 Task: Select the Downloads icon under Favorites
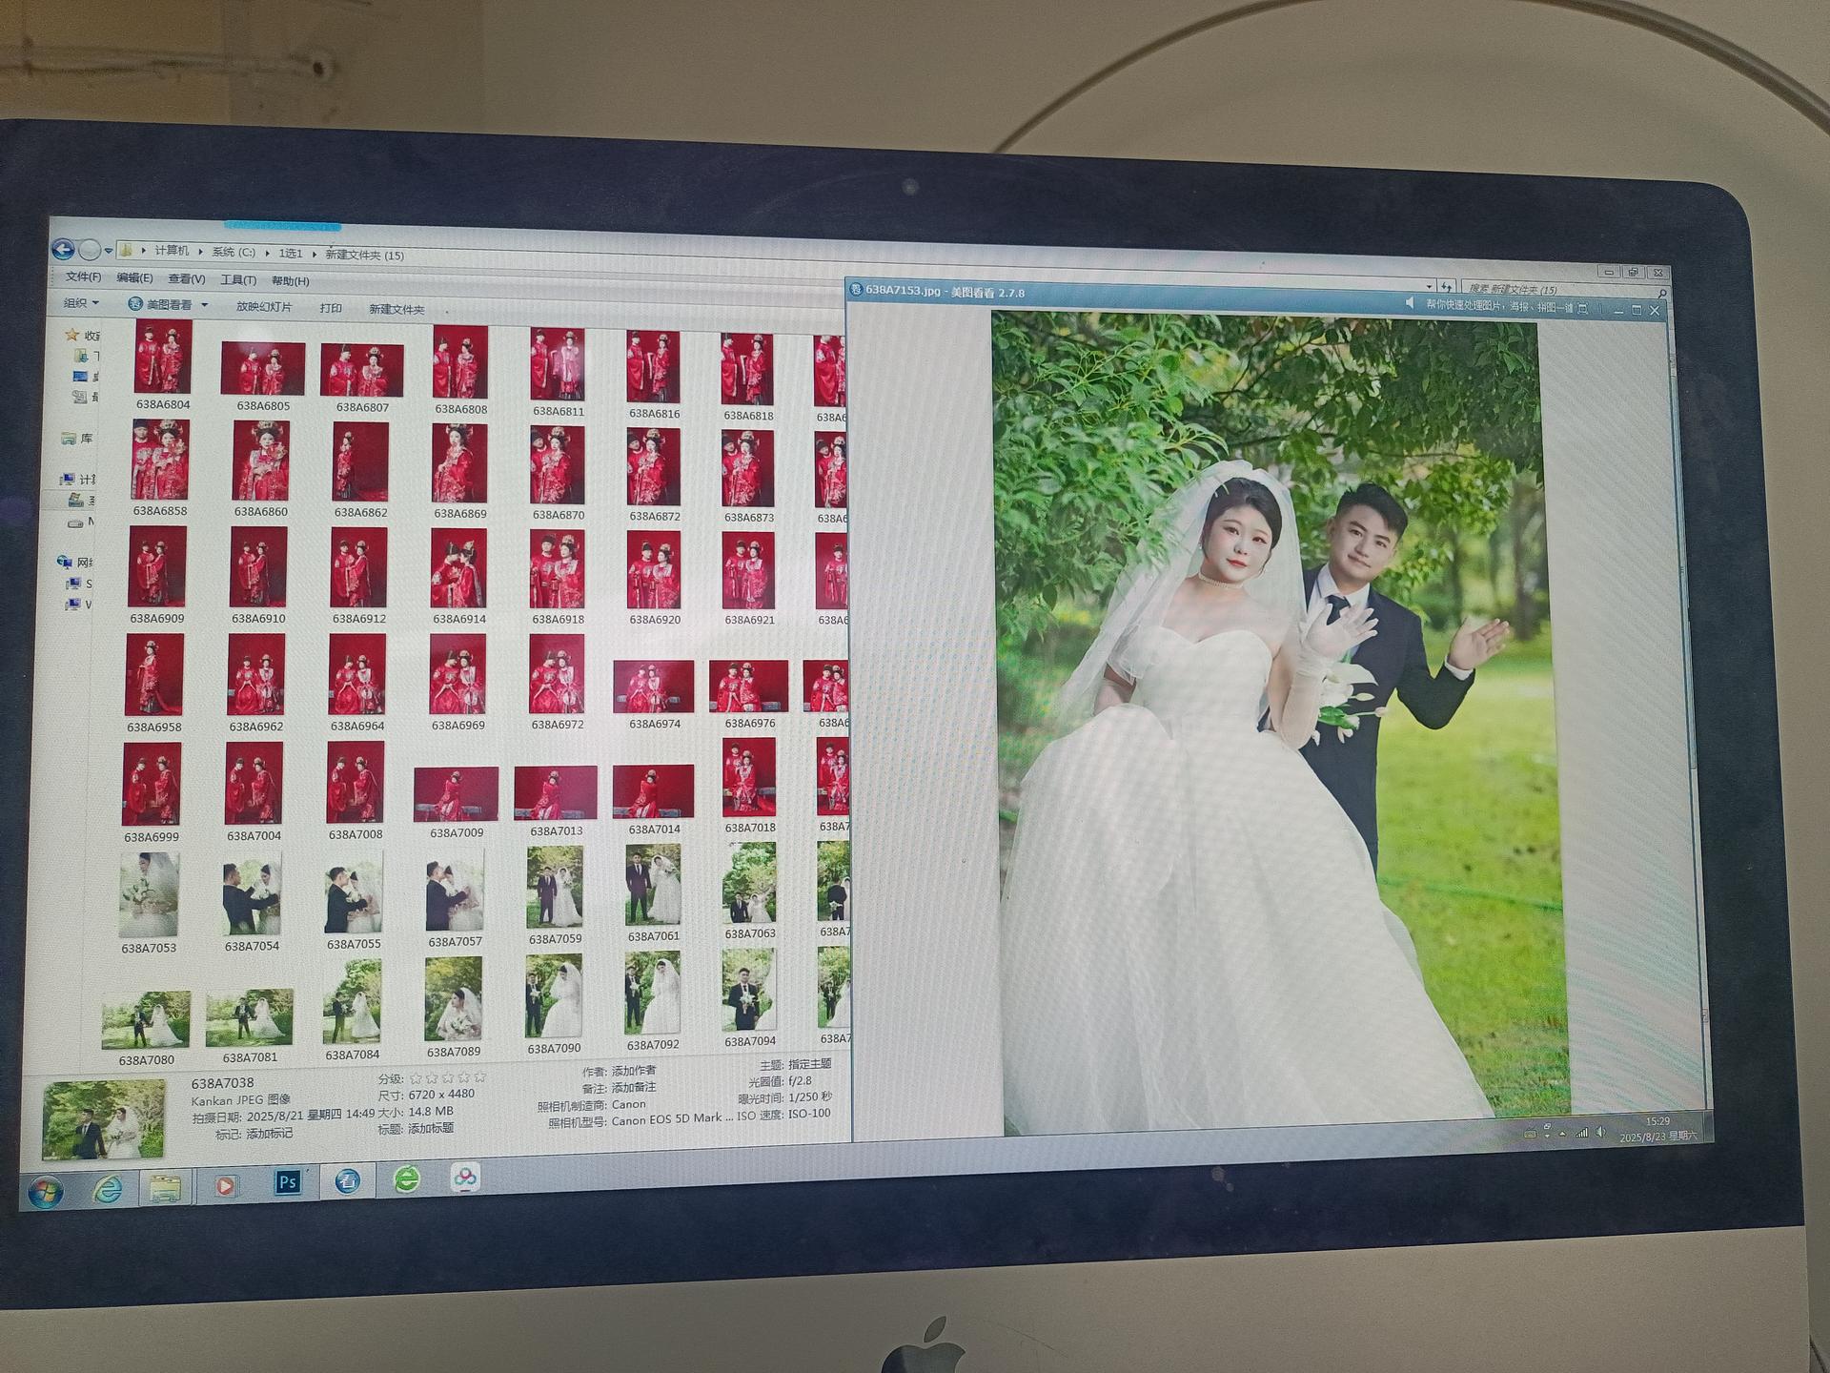81,356
